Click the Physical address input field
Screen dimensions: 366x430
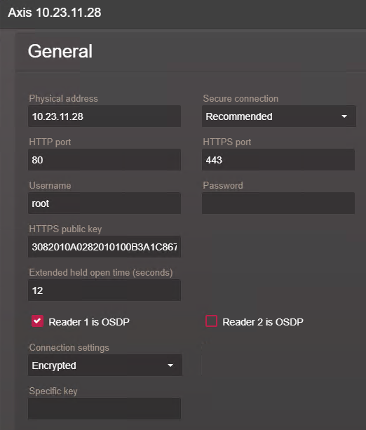click(x=104, y=116)
